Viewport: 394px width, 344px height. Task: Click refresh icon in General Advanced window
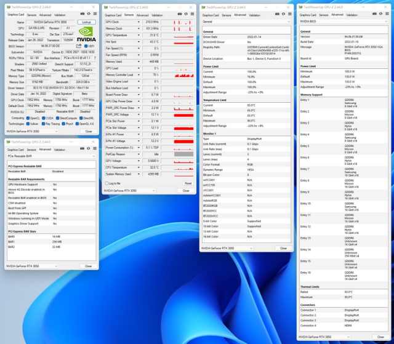click(x=283, y=14)
